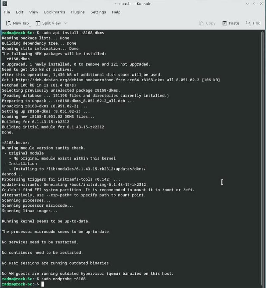Screen dimensions: 266x288
Task: Click 'Scanning processor microcode...' line
Action: tap(38, 205)
